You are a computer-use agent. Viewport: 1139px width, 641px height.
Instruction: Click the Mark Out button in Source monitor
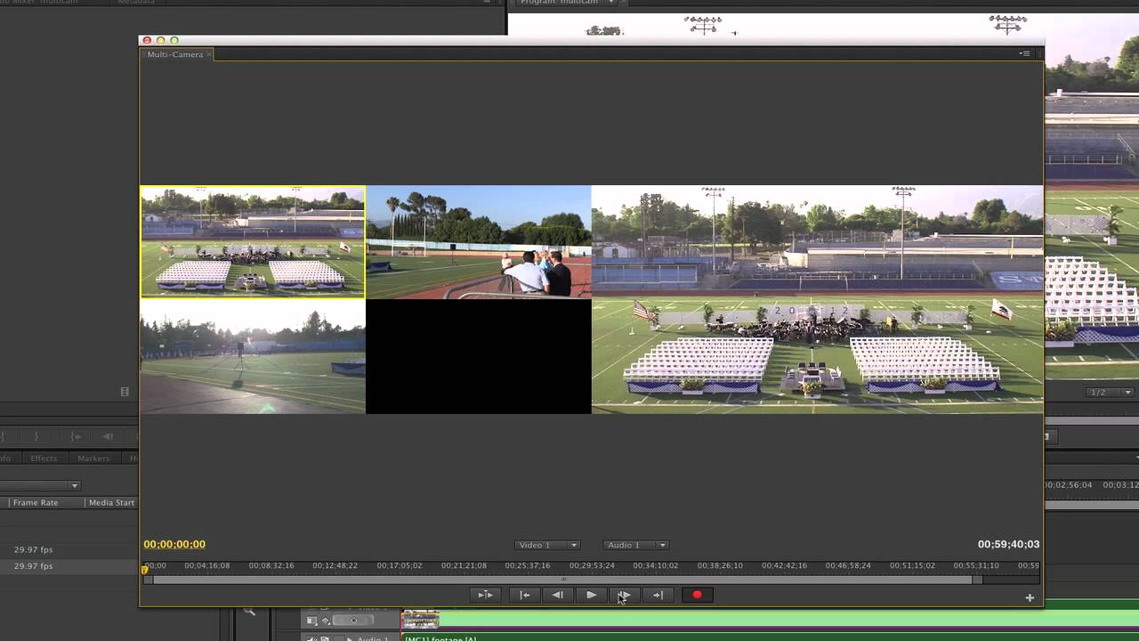tap(36, 436)
